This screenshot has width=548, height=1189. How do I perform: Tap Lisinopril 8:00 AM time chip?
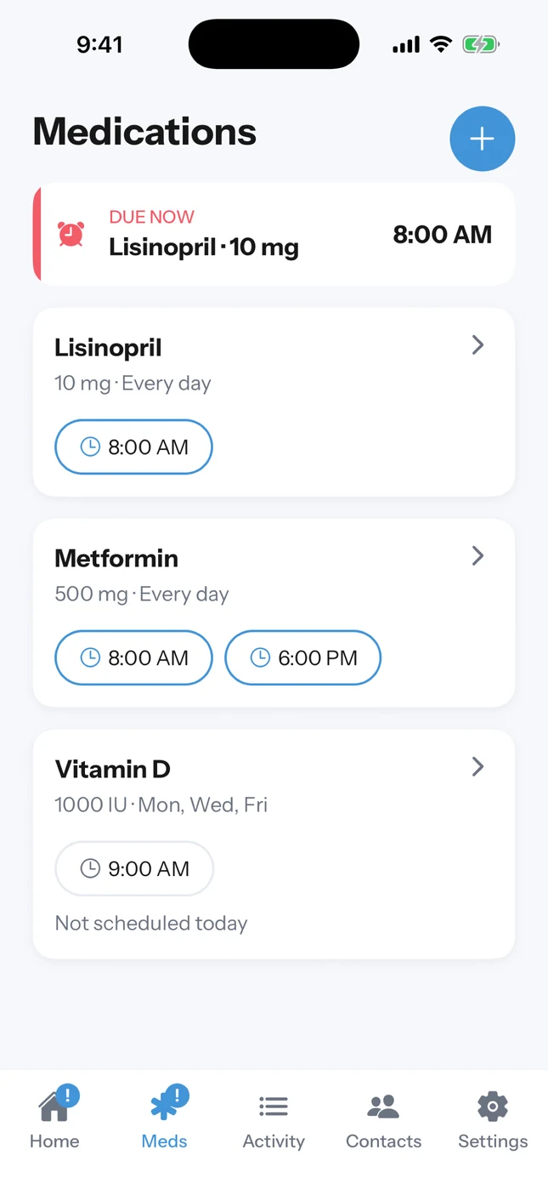[x=133, y=447]
